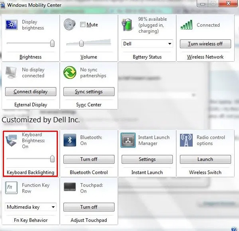Click the Battery Status label
The image size is (239, 231).
pos(147,57)
